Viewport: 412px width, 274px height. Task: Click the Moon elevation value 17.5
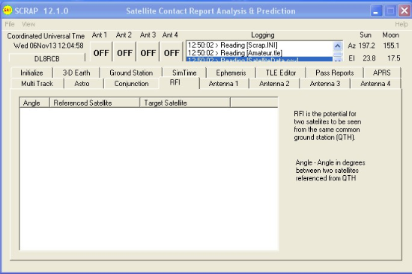393,58
